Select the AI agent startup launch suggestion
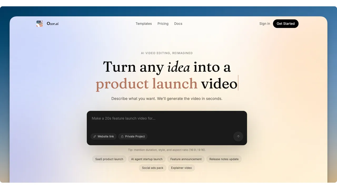This screenshot has width=337, height=189. tap(147, 159)
